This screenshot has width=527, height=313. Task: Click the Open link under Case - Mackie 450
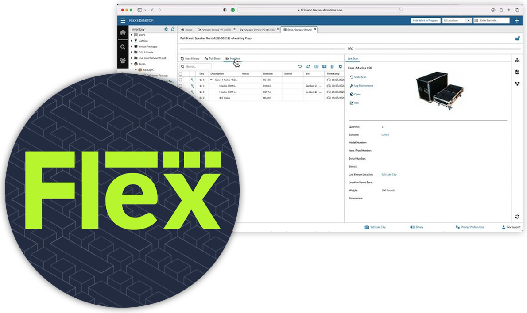[355, 94]
